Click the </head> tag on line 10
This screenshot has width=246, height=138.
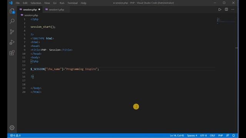pyautogui.click(x=36, y=54)
